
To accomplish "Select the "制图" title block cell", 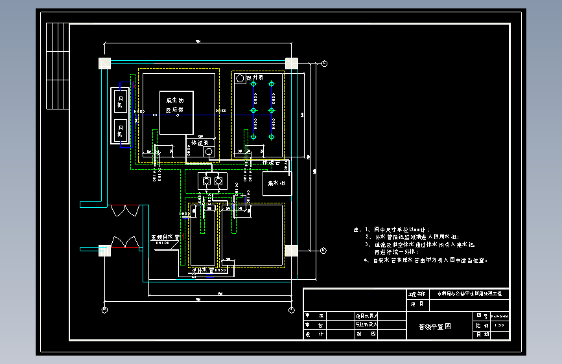I will click(x=366, y=334).
